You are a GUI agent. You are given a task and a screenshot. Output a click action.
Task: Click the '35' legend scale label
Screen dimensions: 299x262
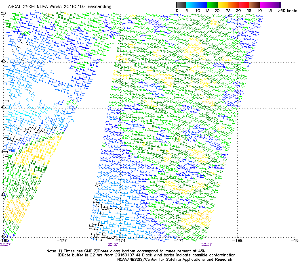coord(249,11)
